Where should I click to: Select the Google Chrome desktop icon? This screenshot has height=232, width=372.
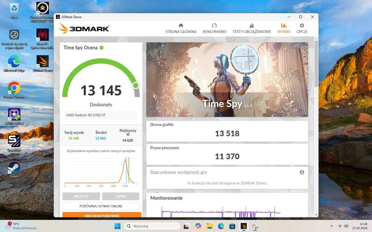(x=14, y=90)
